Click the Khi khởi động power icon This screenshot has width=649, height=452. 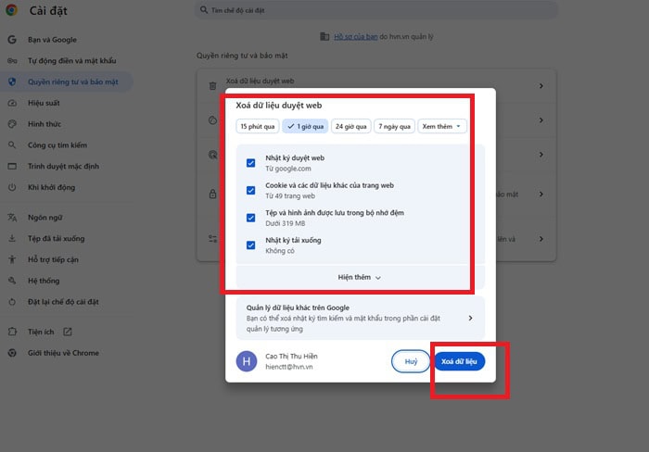coord(11,187)
